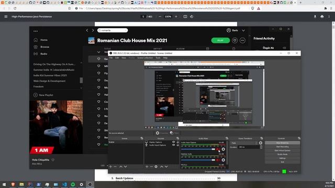Adjust the transition Duration stepper

click(x=261, y=147)
